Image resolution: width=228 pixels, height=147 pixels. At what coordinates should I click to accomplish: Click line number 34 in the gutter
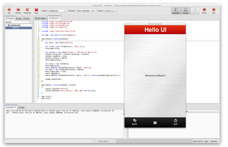pyautogui.click(x=38, y=85)
